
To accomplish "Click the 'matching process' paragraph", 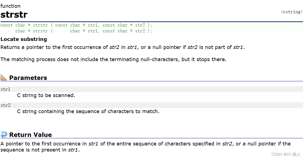I will coord(113,59).
